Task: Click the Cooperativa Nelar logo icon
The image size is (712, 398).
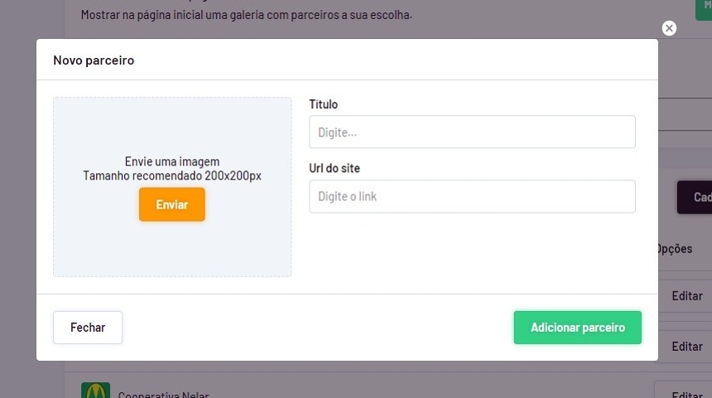Action: (x=95, y=391)
